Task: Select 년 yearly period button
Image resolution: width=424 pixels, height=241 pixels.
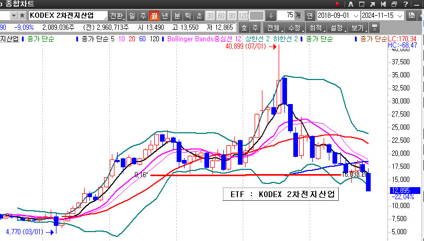Action: pyautogui.click(x=165, y=15)
